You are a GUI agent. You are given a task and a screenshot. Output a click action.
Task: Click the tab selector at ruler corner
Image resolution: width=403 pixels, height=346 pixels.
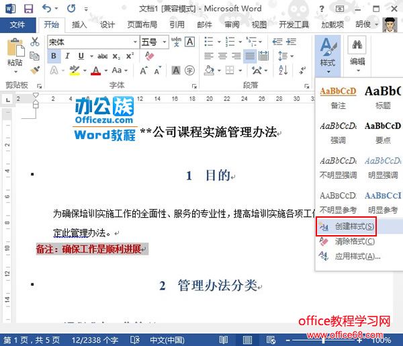click(7, 99)
